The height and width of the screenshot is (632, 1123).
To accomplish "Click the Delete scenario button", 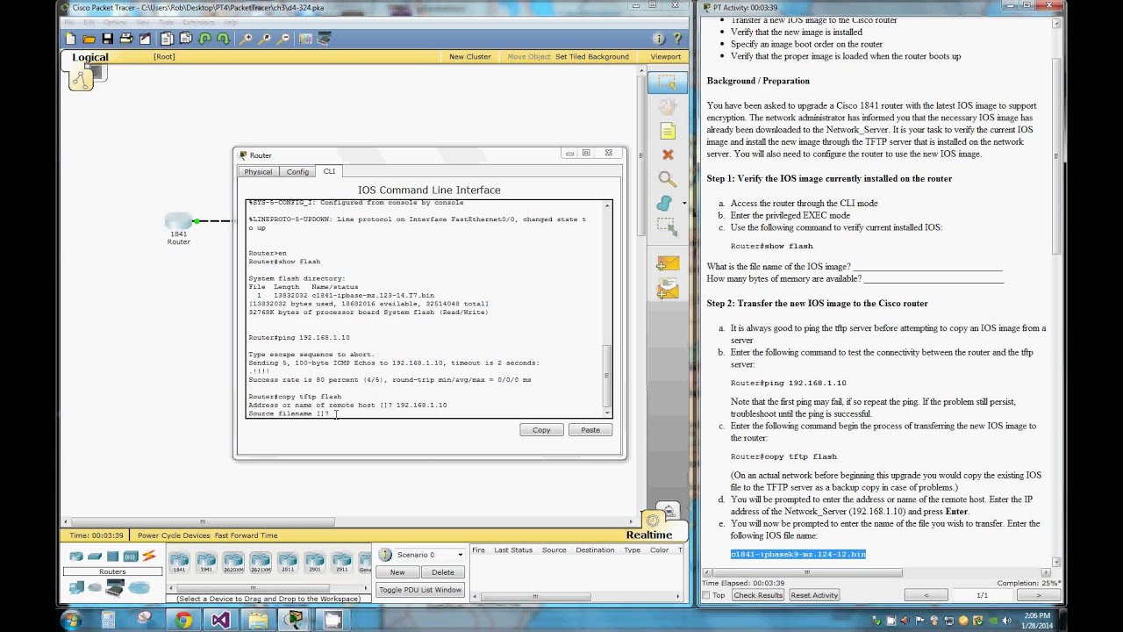I will pos(443,572).
